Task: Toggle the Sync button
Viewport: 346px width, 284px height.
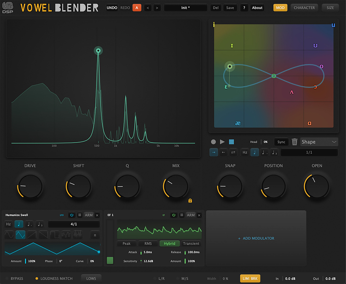Action: (x=281, y=142)
